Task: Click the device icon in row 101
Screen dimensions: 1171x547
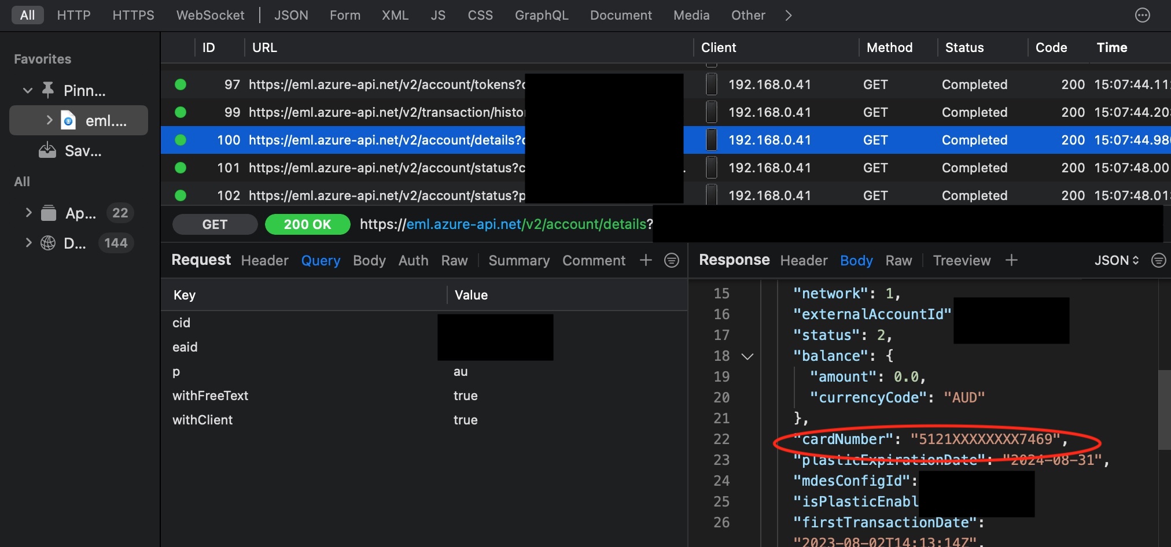Action: pos(712,168)
